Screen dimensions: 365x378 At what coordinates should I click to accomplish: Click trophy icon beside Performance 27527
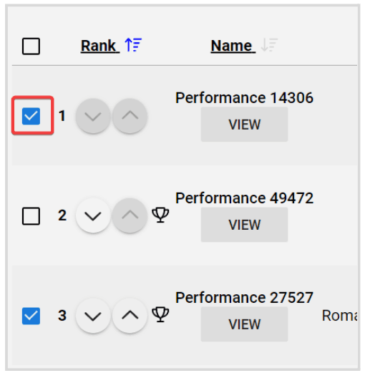[160, 314]
